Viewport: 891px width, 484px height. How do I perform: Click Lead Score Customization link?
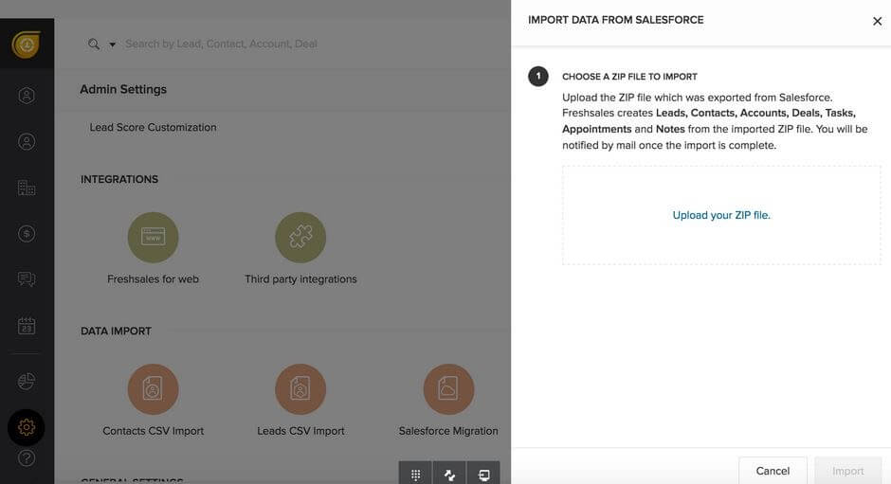click(153, 127)
